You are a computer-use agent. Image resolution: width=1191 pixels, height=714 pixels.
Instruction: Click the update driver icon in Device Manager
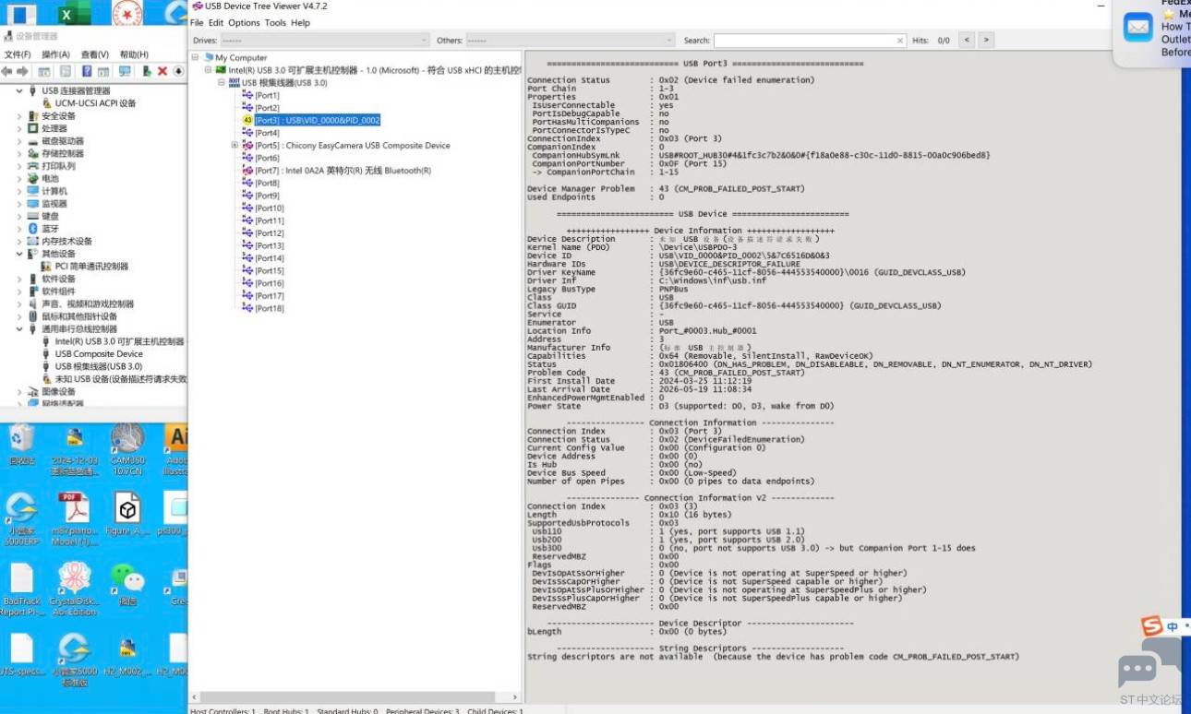click(146, 71)
